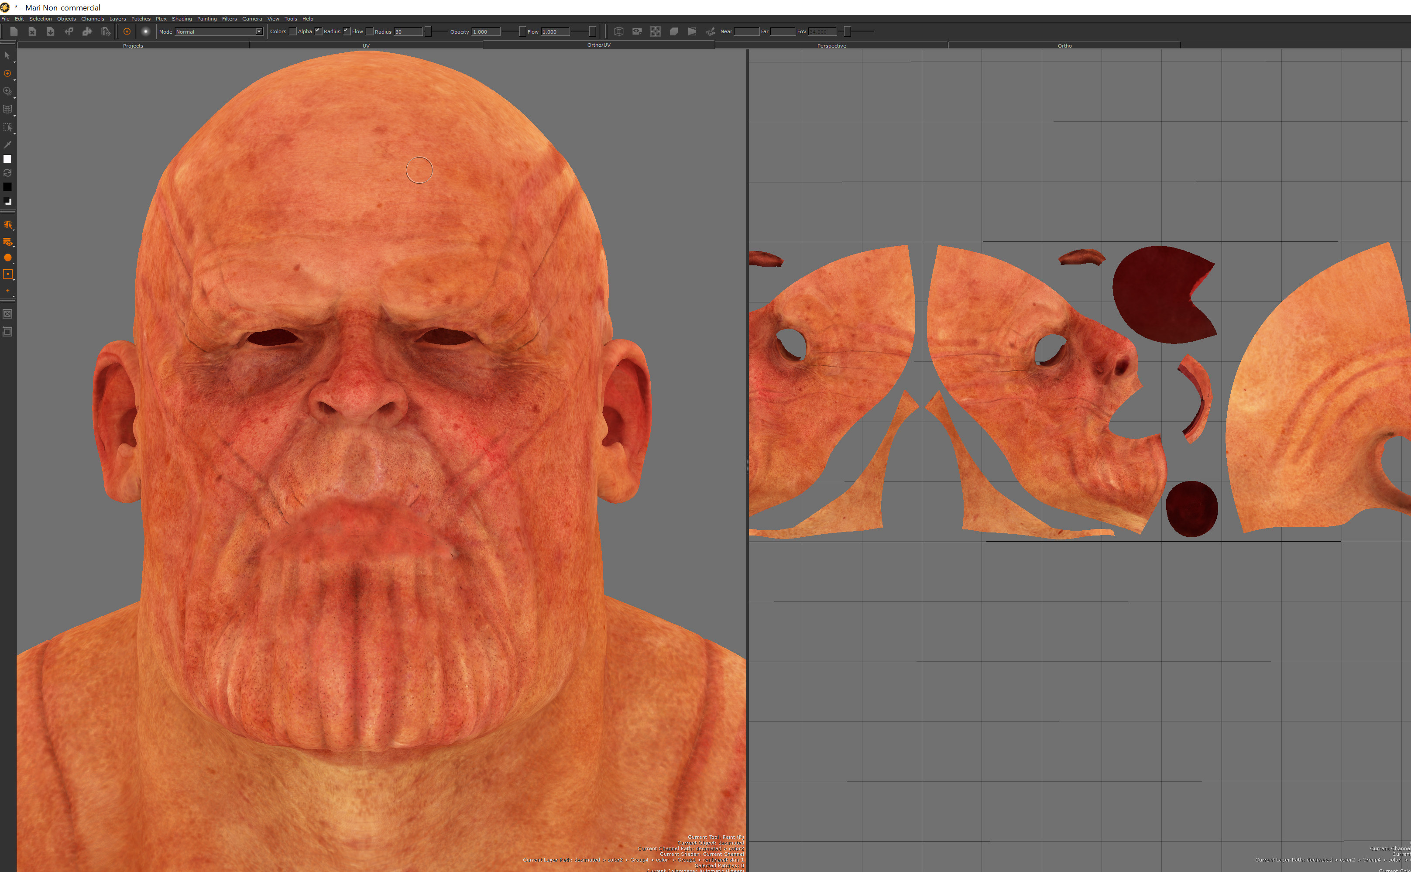Switch to the Perspective tab

(x=831, y=45)
